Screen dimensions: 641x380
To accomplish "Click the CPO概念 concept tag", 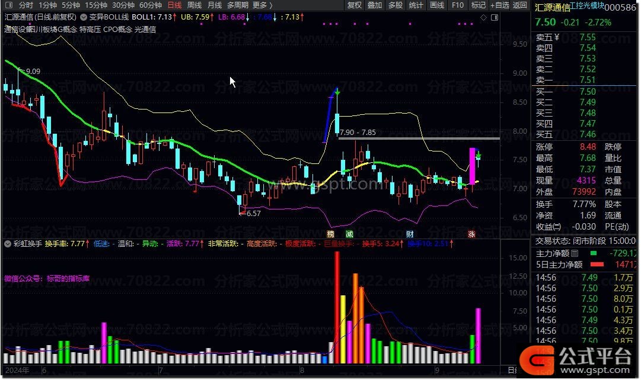I will [x=118, y=30].
